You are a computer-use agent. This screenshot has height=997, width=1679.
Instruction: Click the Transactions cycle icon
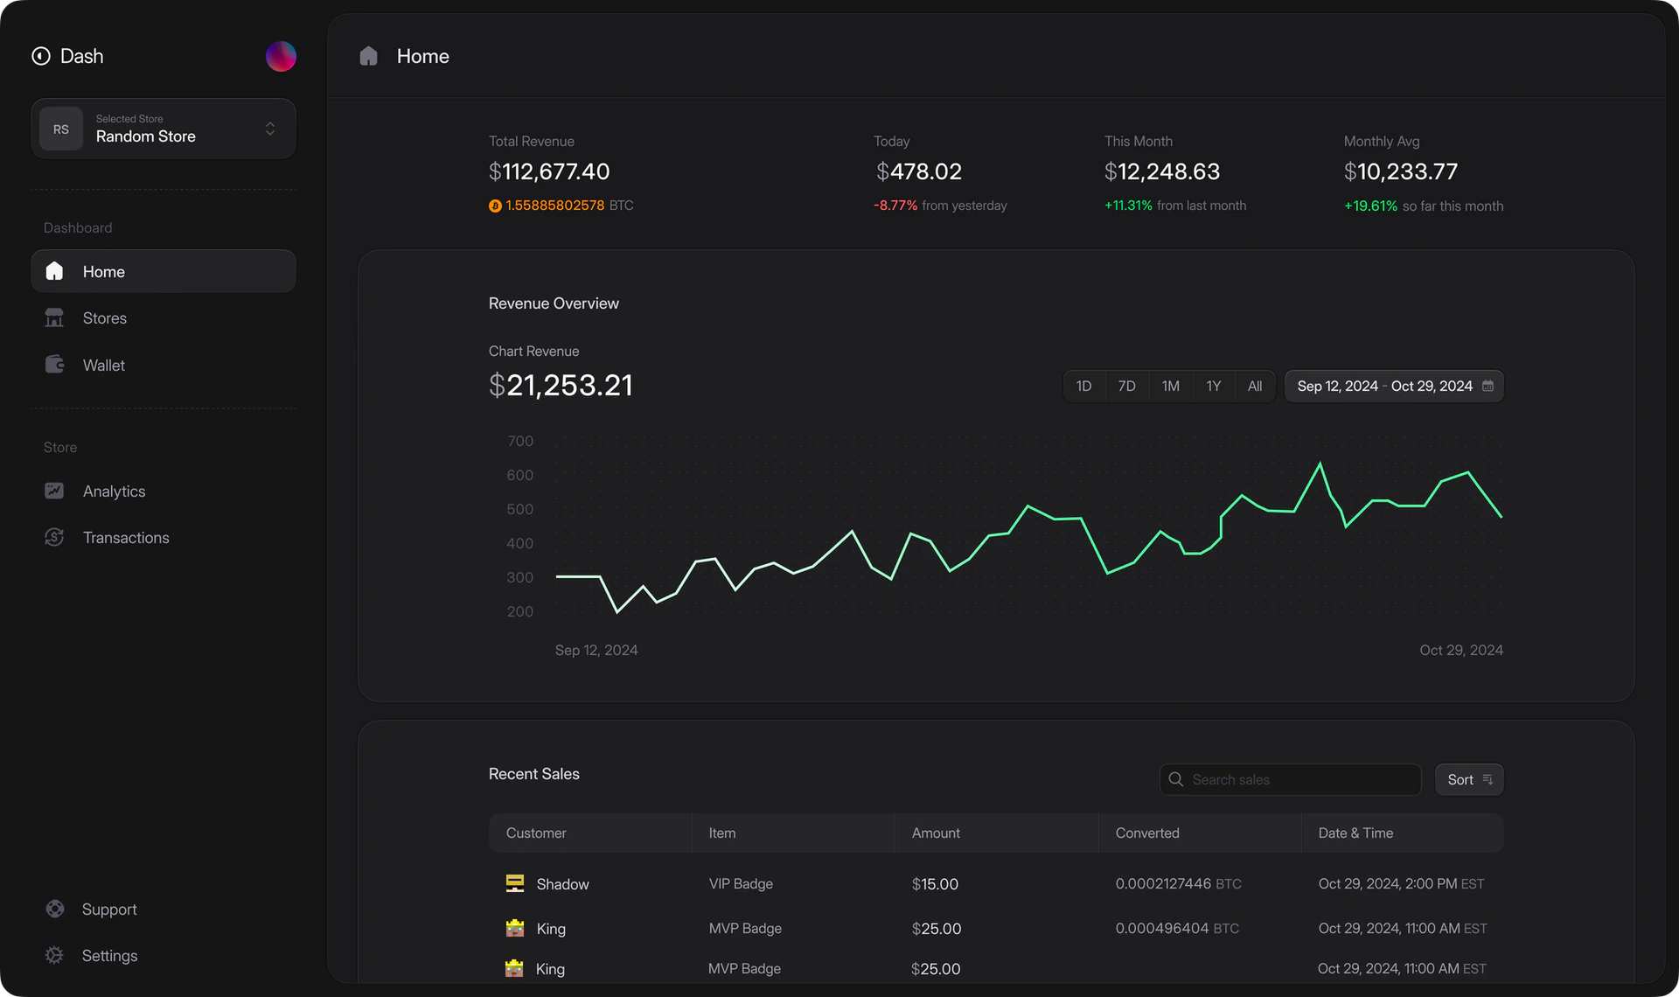coord(54,537)
